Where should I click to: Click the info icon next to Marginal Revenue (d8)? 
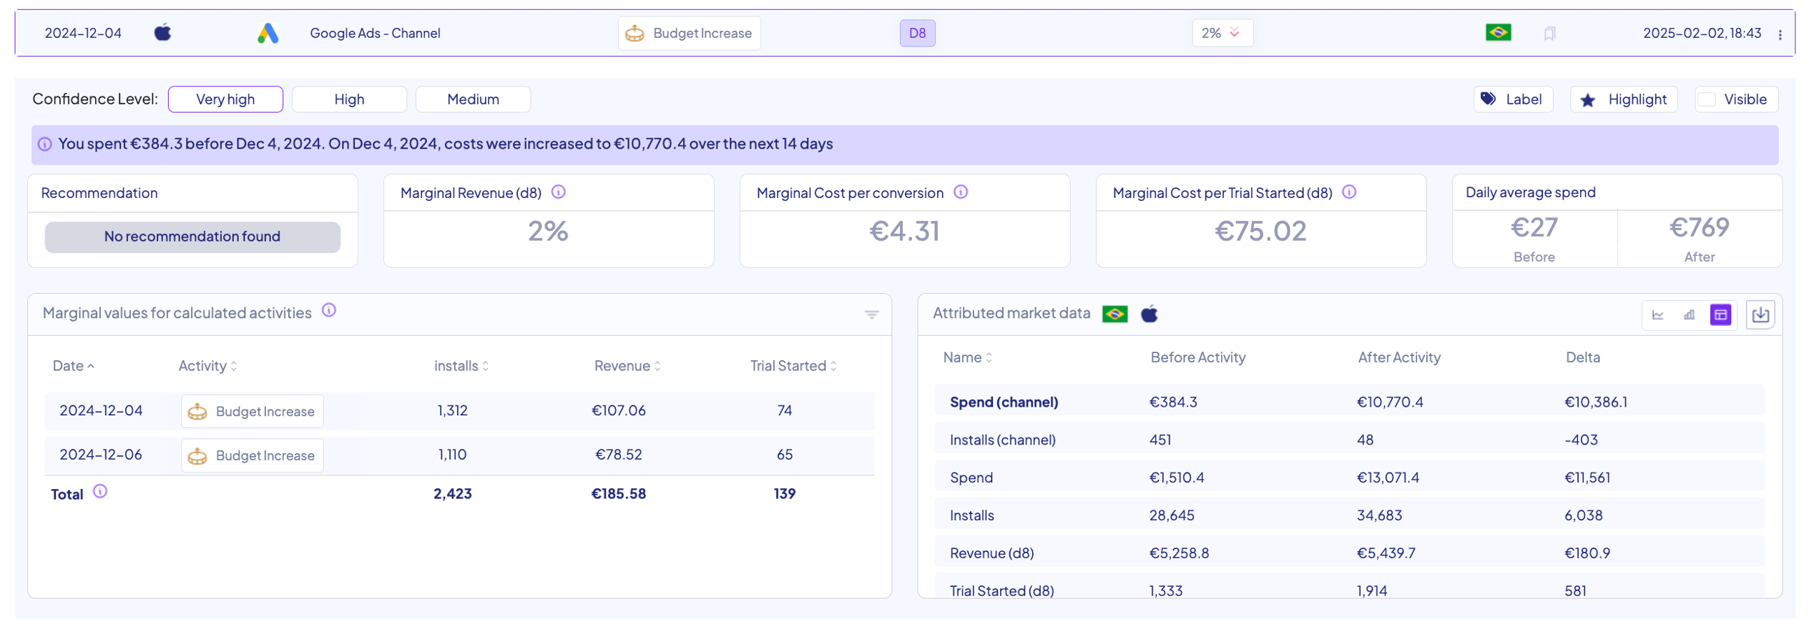click(559, 192)
